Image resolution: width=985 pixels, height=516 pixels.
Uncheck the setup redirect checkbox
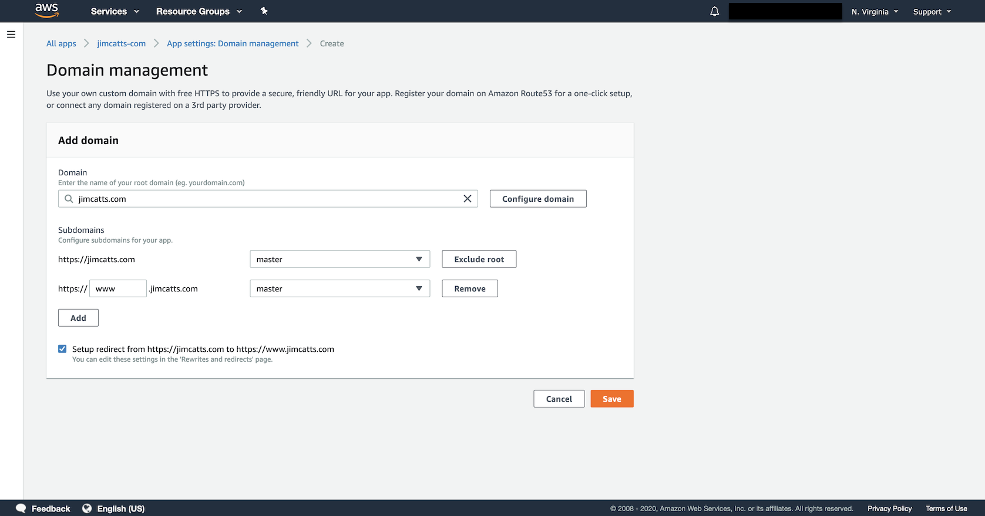[62, 349]
